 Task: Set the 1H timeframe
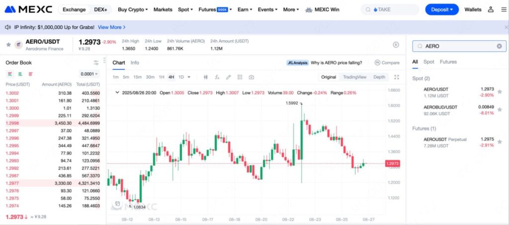[x=162, y=77]
